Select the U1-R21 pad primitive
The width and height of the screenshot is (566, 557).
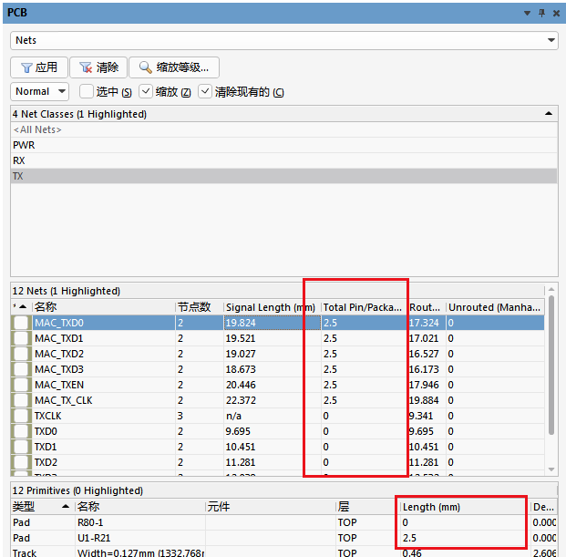pos(283,538)
